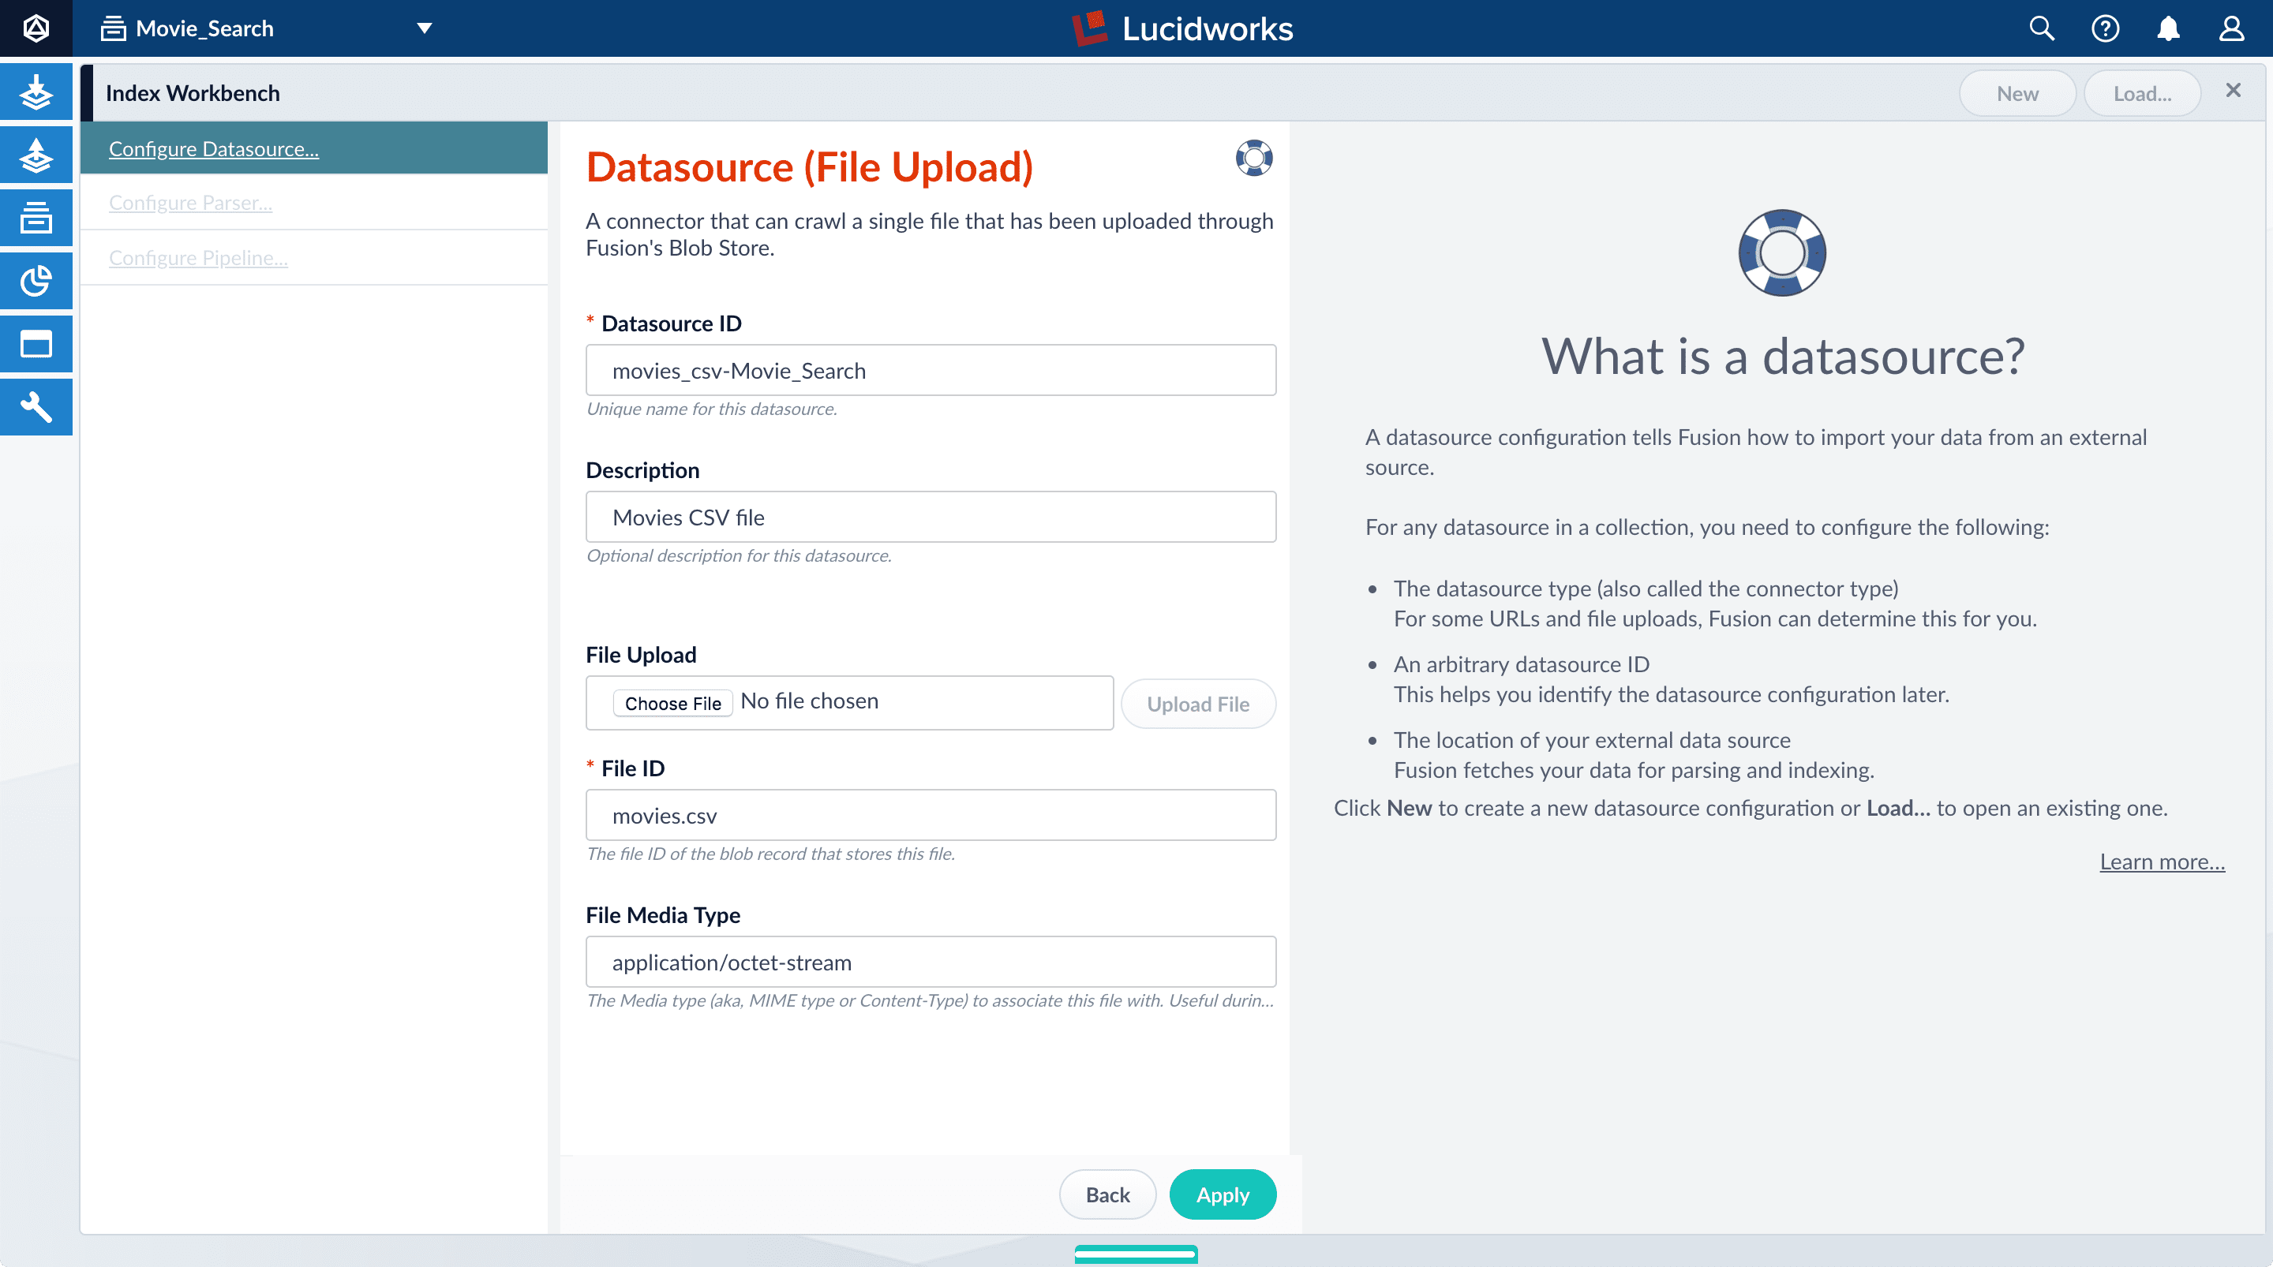Image resolution: width=2273 pixels, height=1267 pixels.
Task: Click the lifebuoy help icon beside Datasource title
Action: tap(1253, 159)
